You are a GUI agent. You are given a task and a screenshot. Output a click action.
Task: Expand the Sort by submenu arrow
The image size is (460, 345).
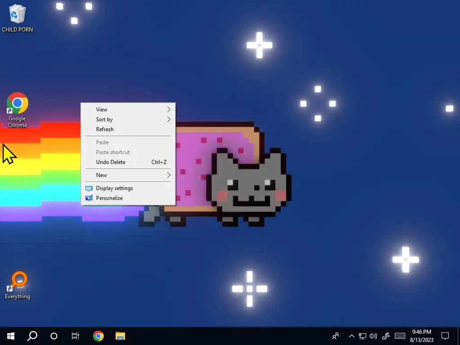click(169, 119)
